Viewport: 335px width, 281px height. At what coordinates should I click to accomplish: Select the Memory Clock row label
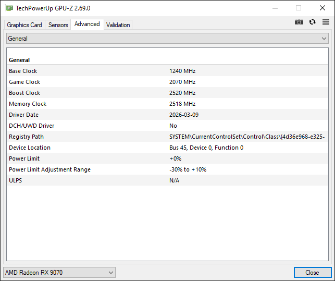tap(28, 104)
